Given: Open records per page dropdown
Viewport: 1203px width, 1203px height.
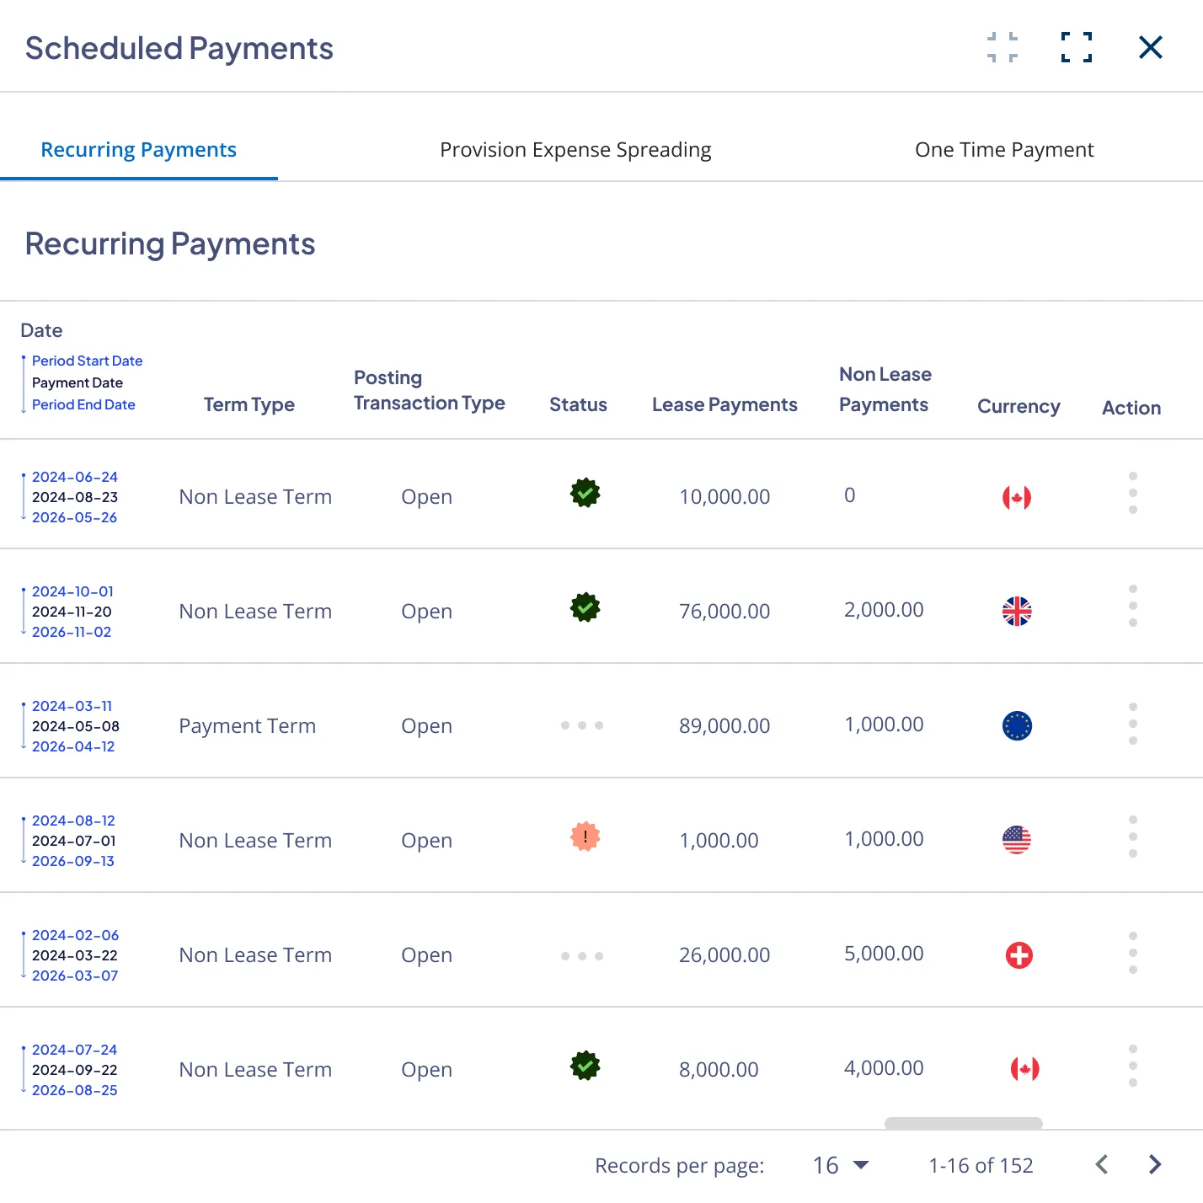Looking at the screenshot, I should 840,1165.
